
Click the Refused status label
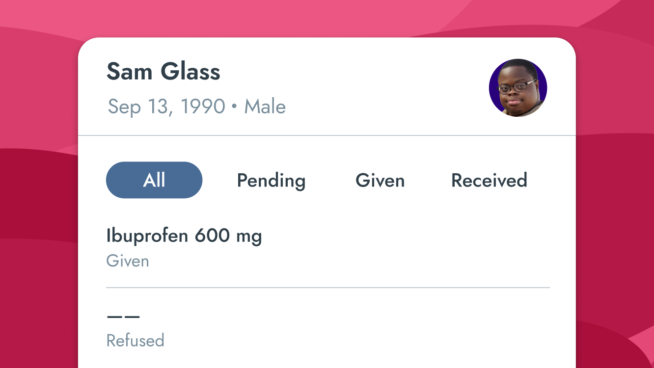point(135,341)
